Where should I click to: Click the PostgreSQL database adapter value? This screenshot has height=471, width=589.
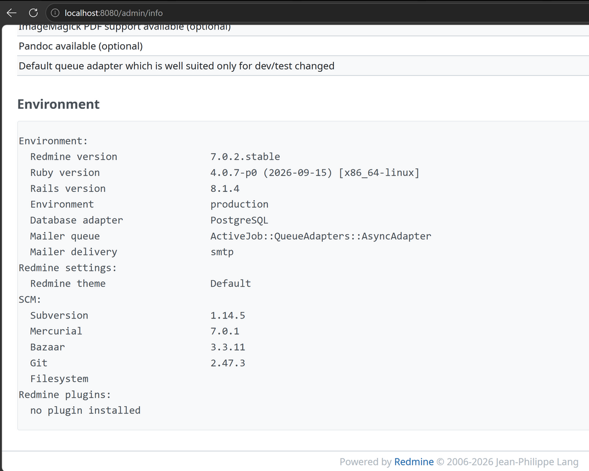point(239,220)
